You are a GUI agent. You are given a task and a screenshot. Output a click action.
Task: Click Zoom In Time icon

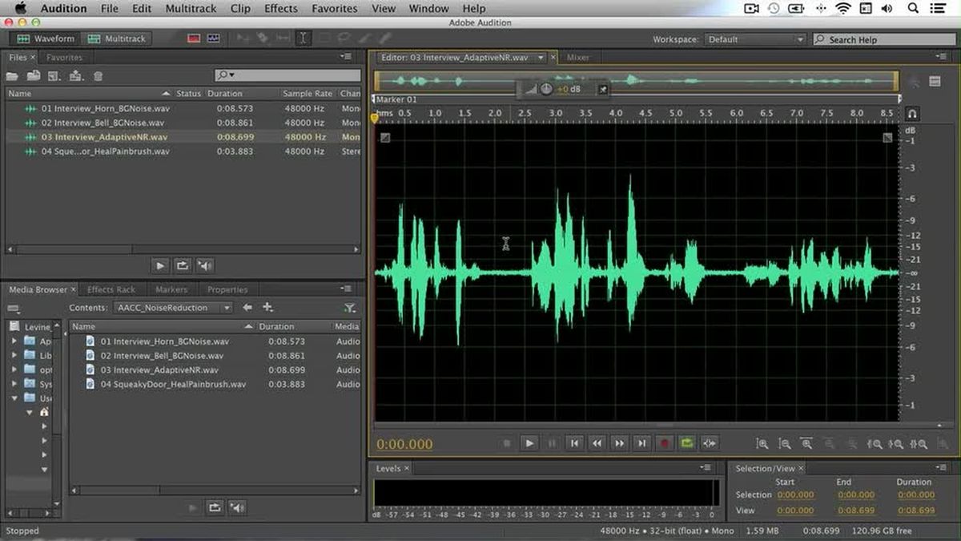(806, 443)
